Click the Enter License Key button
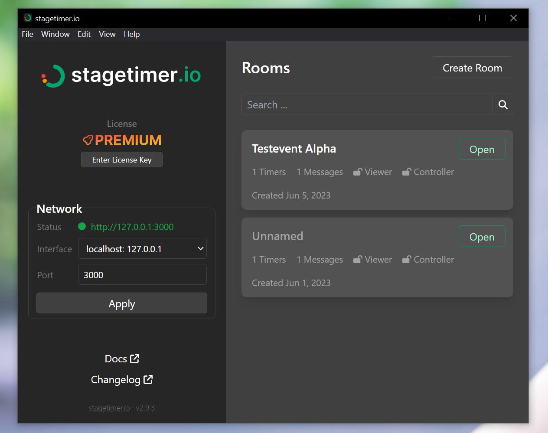Image resolution: width=548 pixels, height=433 pixels. click(121, 160)
